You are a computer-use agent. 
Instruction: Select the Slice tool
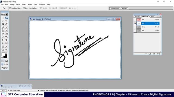[x=7, y=24]
